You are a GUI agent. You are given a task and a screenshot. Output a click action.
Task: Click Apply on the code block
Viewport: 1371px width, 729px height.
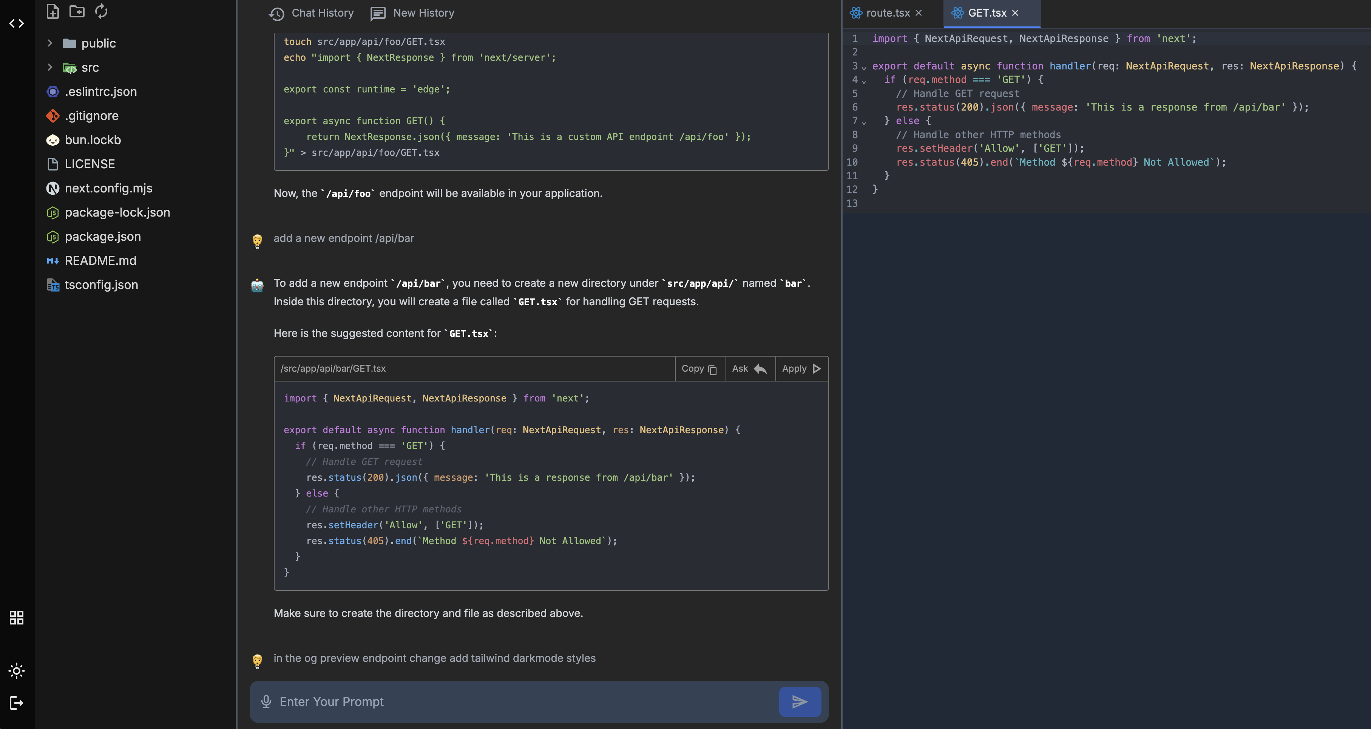pyautogui.click(x=801, y=369)
